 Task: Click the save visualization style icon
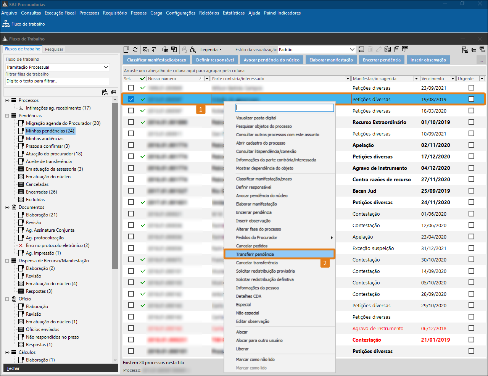point(361,50)
